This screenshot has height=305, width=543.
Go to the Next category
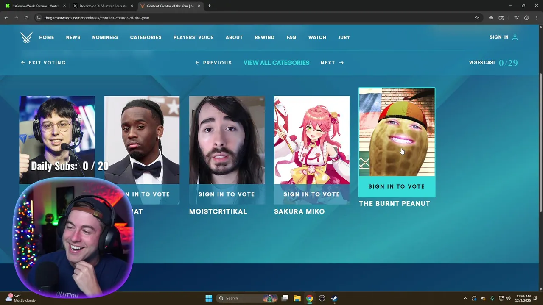(332, 63)
